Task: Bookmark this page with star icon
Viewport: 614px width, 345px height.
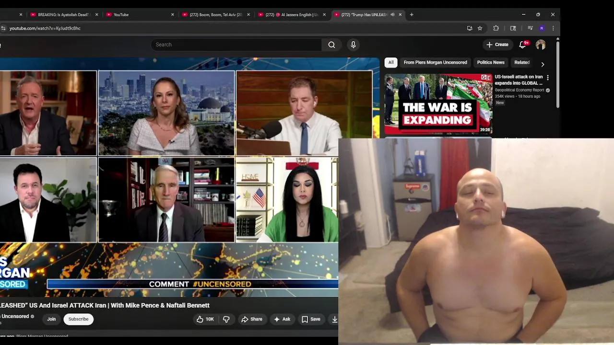Action: [480, 28]
